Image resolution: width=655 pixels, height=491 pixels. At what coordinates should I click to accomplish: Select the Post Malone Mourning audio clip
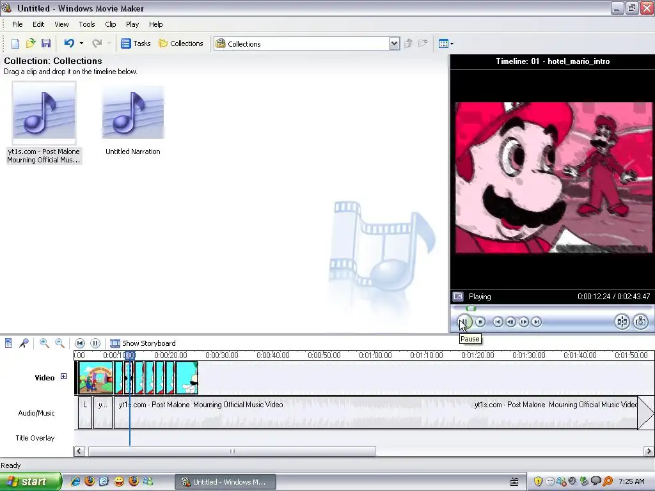(x=44, y=122)
